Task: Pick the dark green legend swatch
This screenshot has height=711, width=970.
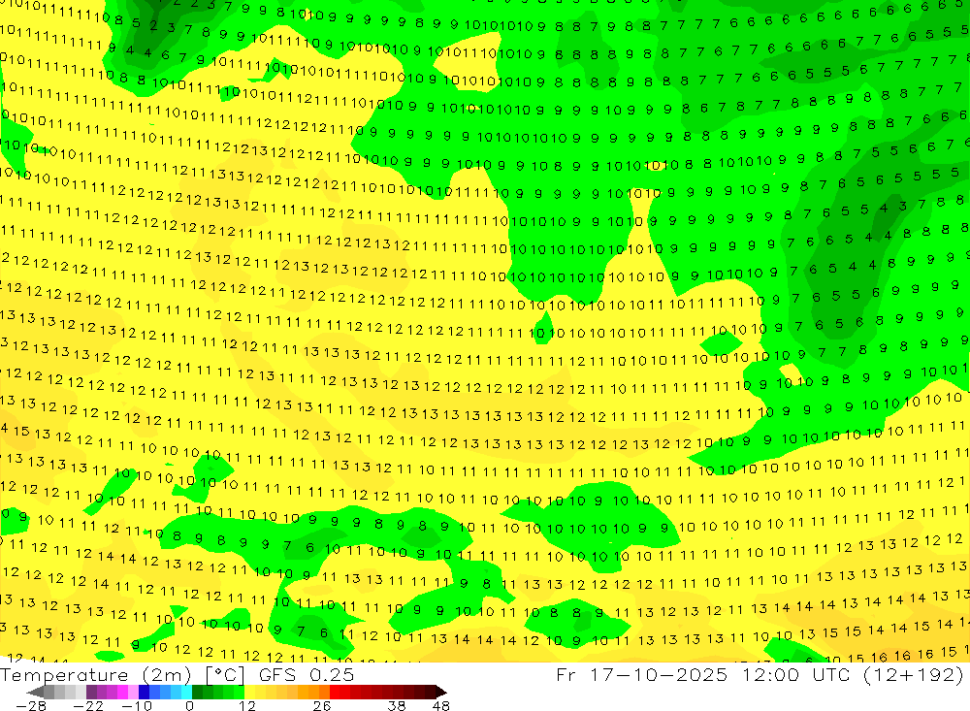Action: [x=197, y=692]
